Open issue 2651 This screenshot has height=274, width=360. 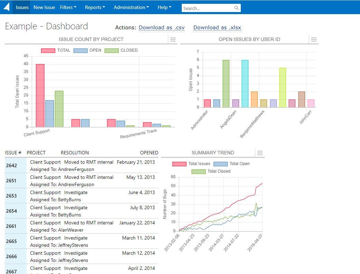(x=11, y=181)
